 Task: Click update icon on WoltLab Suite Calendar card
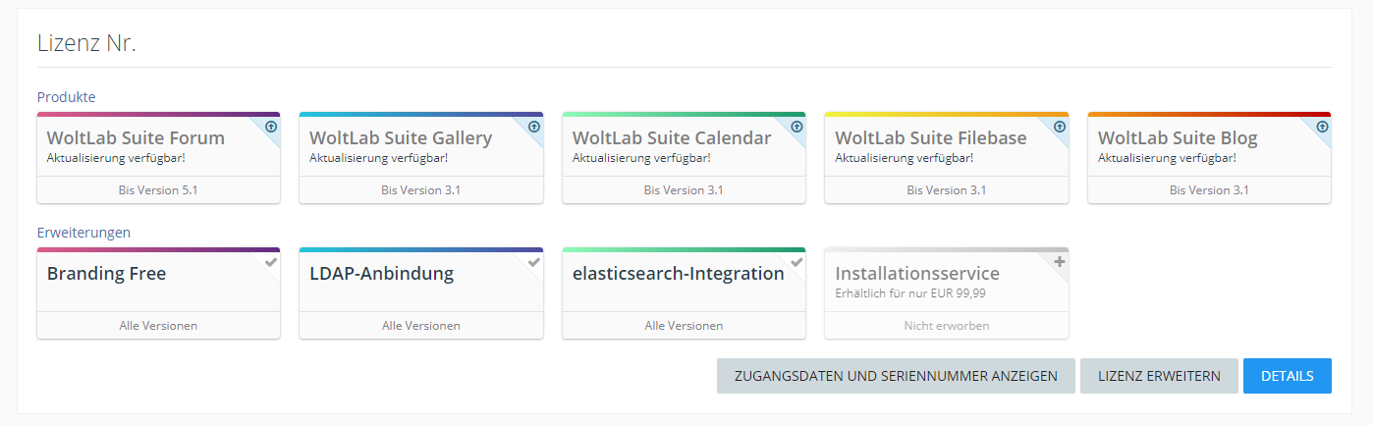point(796,127)
